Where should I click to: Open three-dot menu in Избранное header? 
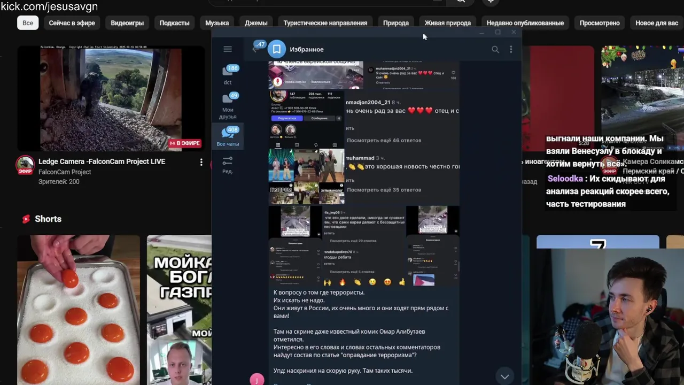click(511, 49)
